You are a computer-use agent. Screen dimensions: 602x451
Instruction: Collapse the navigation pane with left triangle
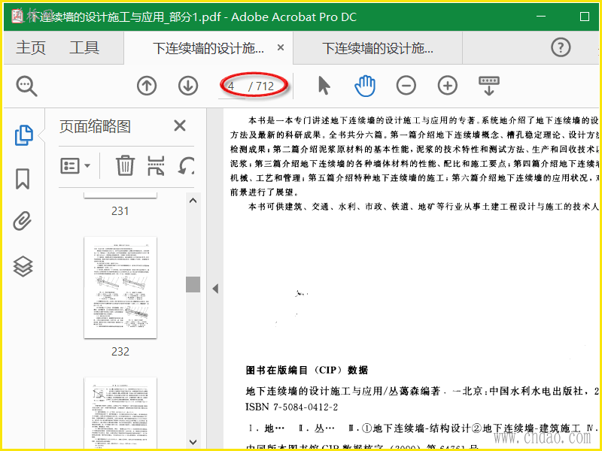coord(215,289)
